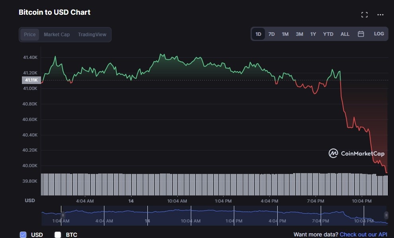The height and width of the screenshot is (238, 394).
Task: Open the calendar date range picker
Action: [x=361, y=34]
